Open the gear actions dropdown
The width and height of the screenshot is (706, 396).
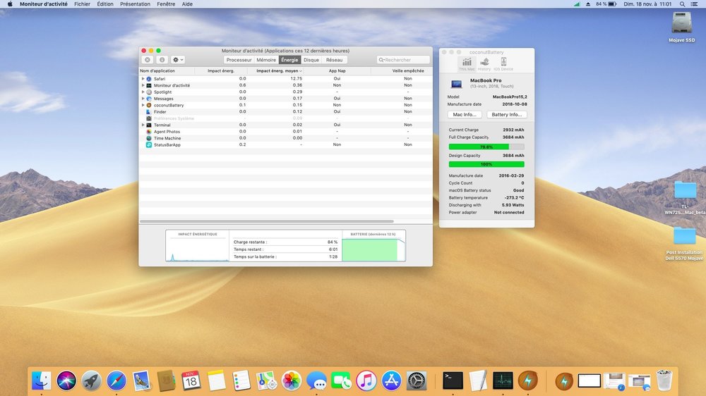(x=178, y=60)
